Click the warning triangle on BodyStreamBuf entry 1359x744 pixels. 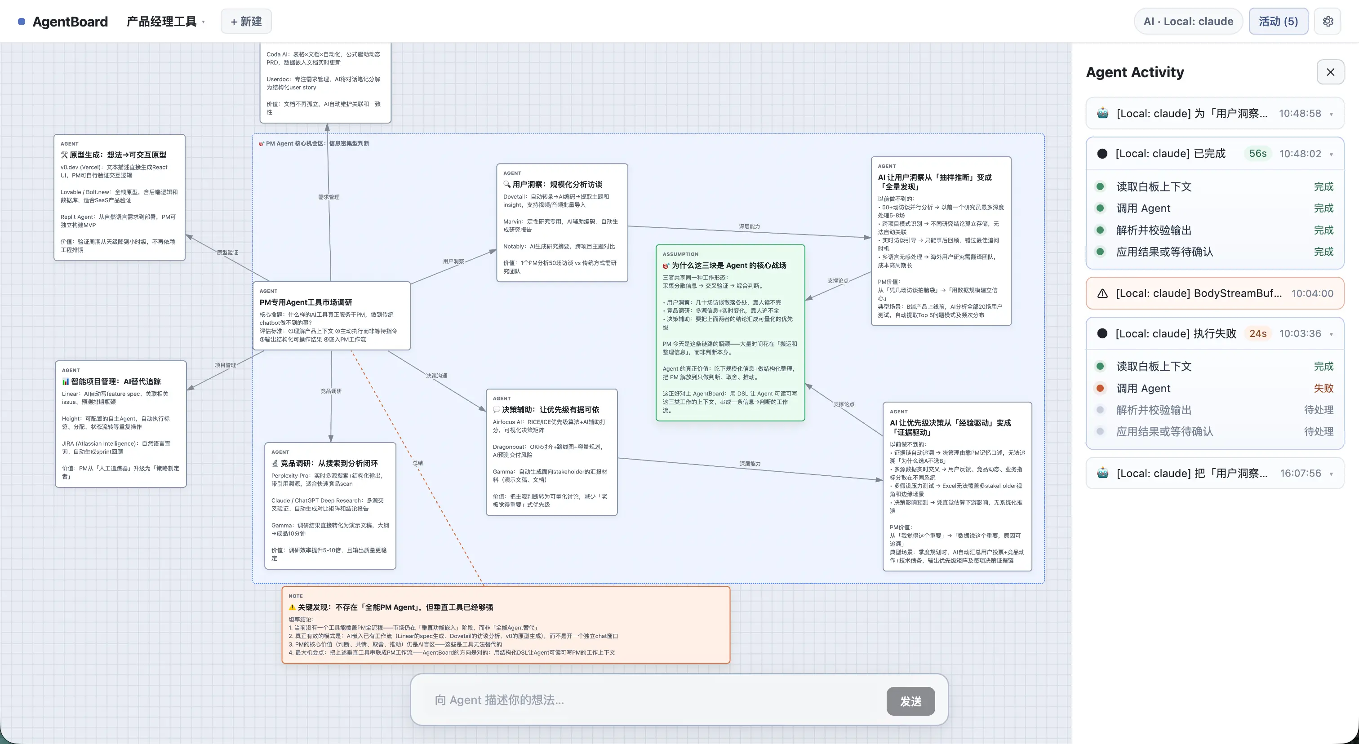pos(1102,294)
